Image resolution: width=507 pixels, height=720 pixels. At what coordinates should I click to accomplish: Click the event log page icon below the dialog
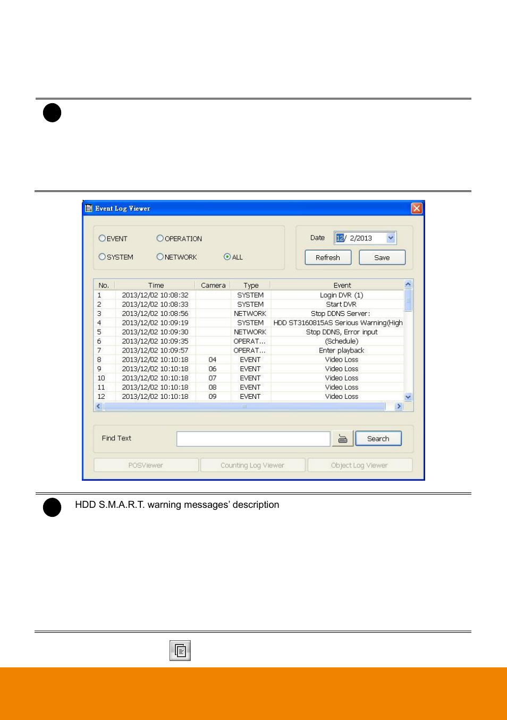pyautogui.click(x=180, y=650)
